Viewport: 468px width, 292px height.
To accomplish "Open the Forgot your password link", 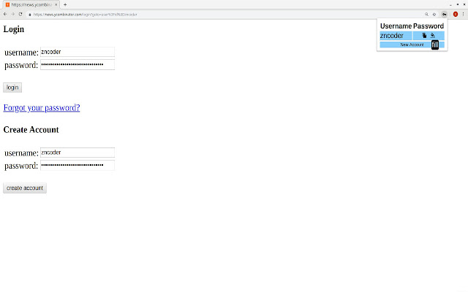I will (42, 107).
